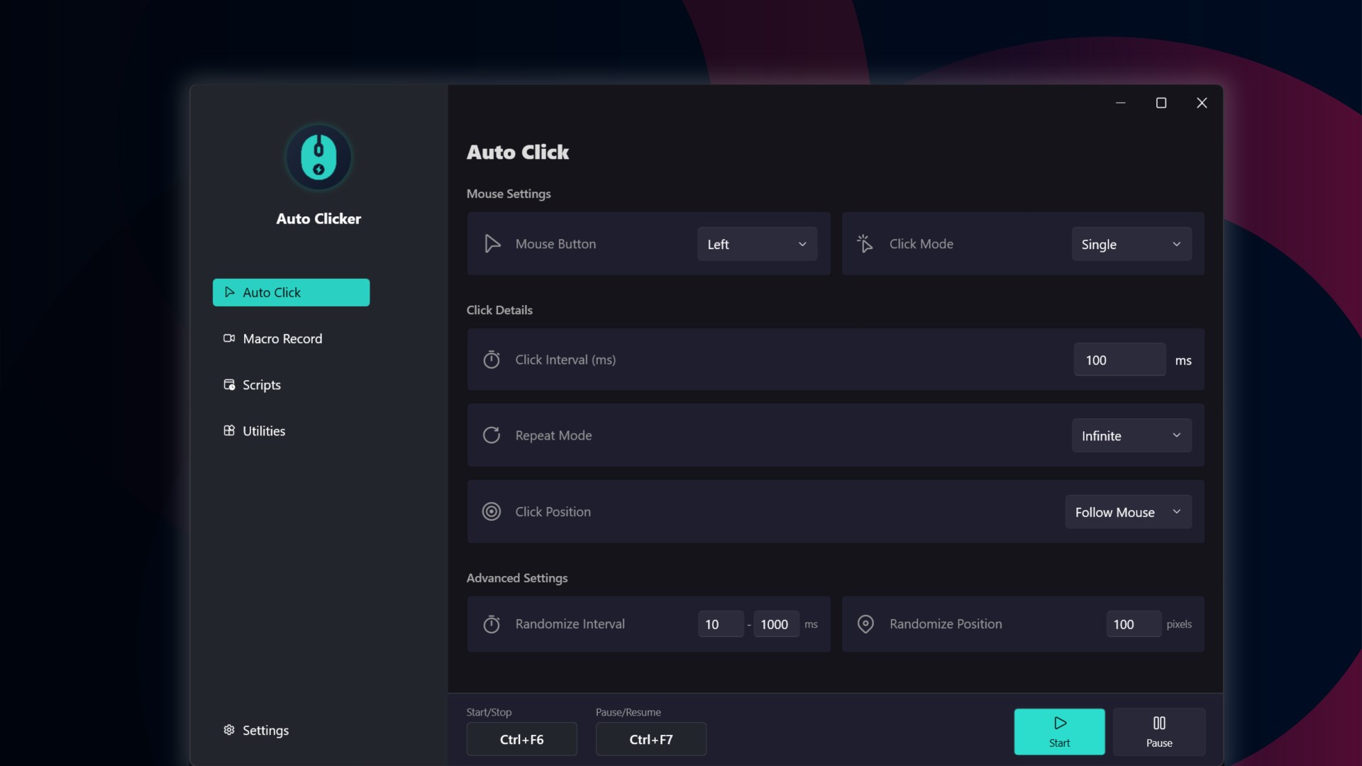Click the Scripts sidebar icon
This screenshot has height=766, width=1362.
tap(229, 384)
